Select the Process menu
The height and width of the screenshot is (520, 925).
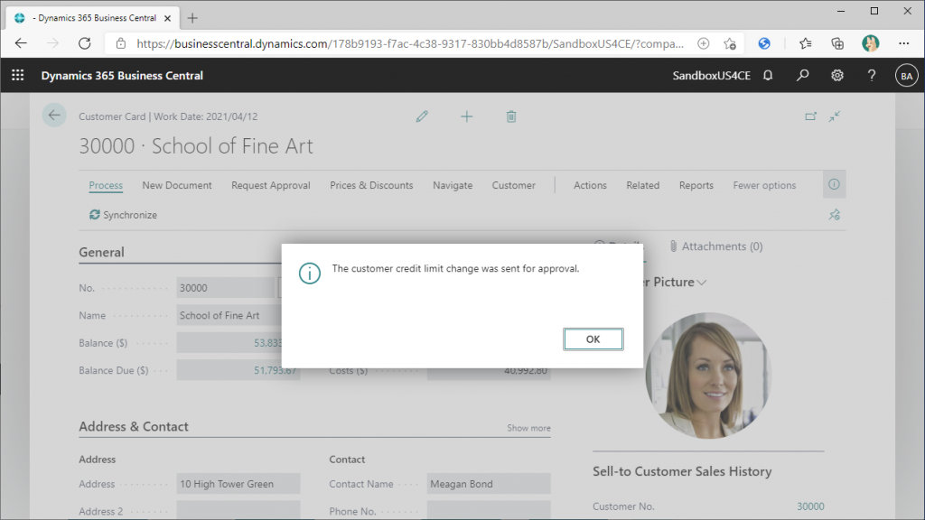(x=106, y=185)
